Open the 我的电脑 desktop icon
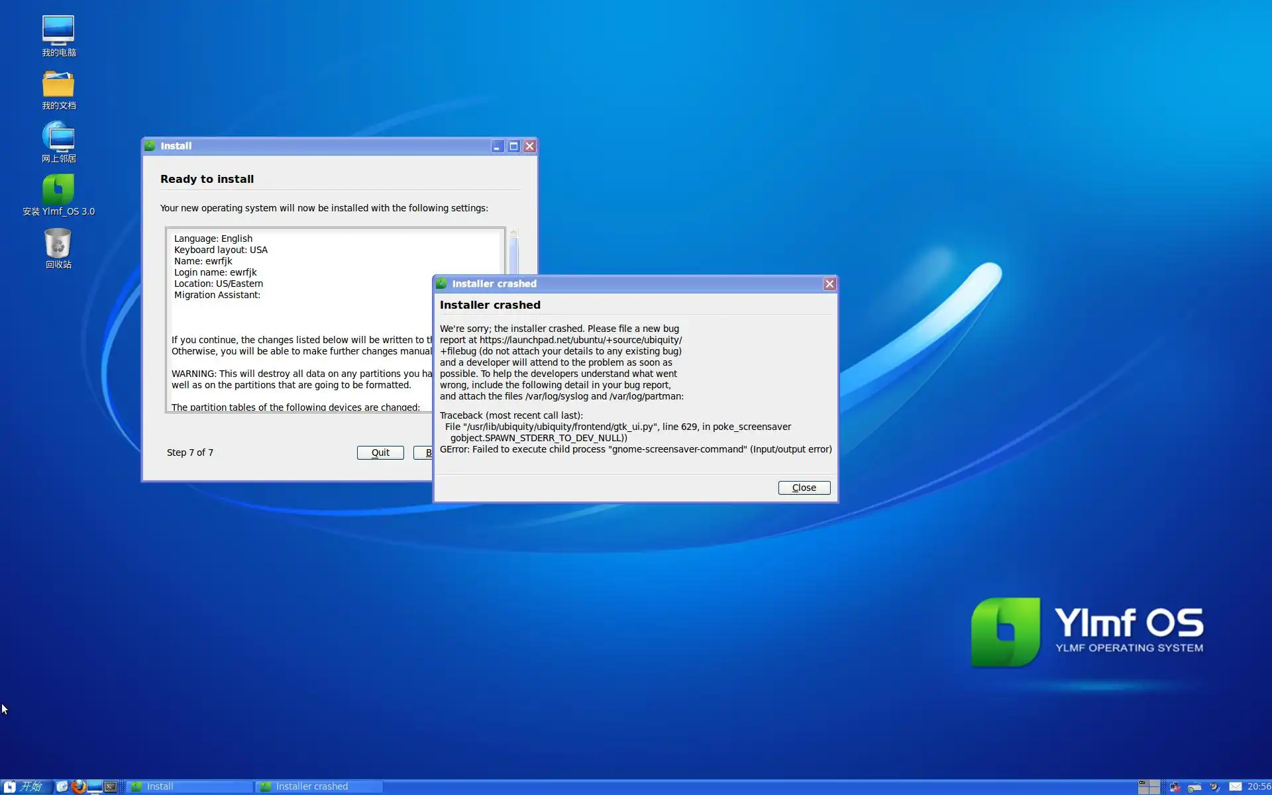The image size is (1272, 795). click(x=58, y=31)
